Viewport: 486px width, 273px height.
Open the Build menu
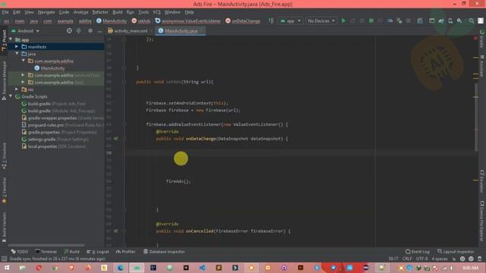point(117,12)
